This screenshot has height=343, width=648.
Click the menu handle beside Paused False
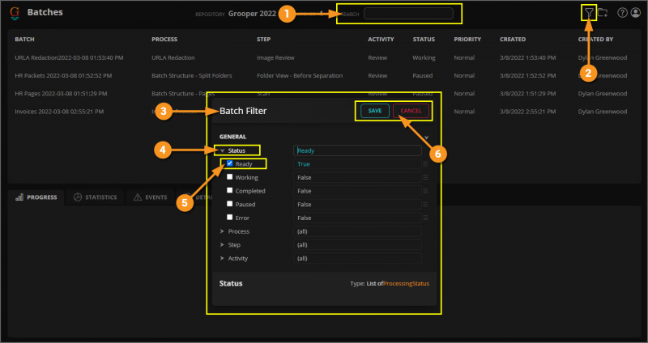[425, 205]
